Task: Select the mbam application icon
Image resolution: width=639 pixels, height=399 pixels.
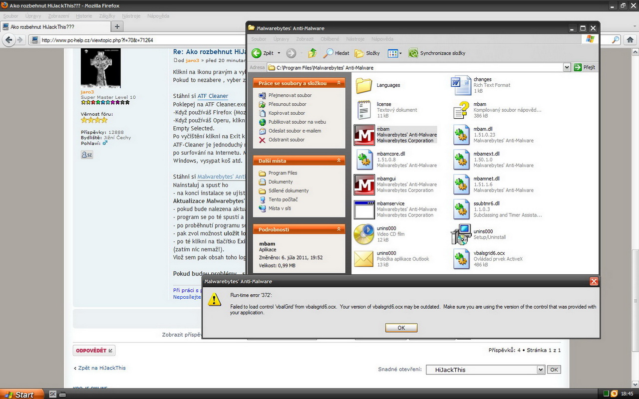Action: (x=364, y=135)
